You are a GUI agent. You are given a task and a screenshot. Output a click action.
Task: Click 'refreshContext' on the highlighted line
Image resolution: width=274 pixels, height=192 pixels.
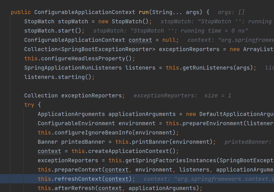(78, 179)
